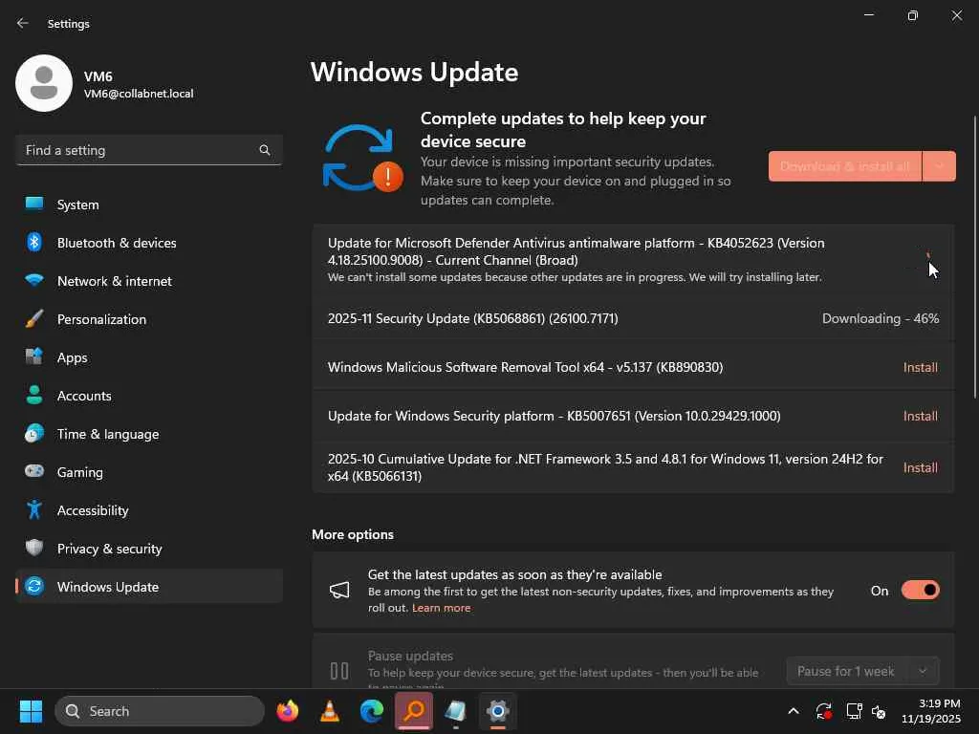Open Accounts settings page
The width and height of the screenshot is (979, 734).
(149, 395)
